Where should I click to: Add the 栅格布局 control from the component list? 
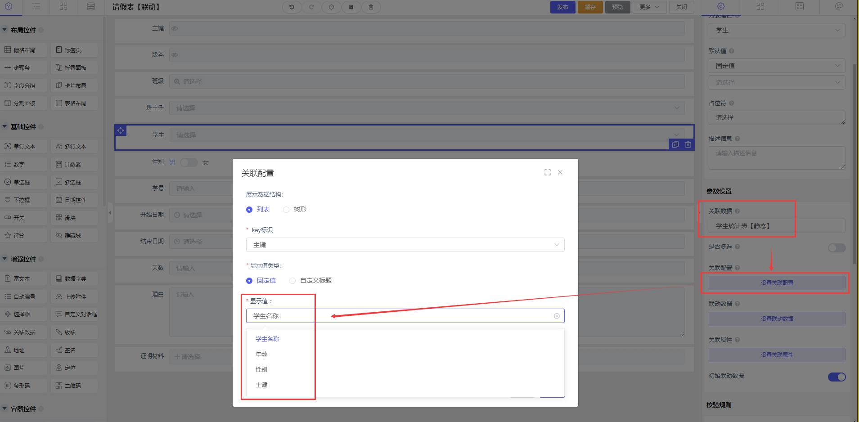[x=24, y=50]
